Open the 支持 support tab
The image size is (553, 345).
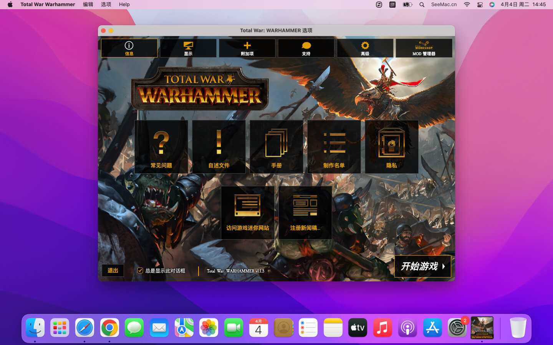tap(306, 48)
